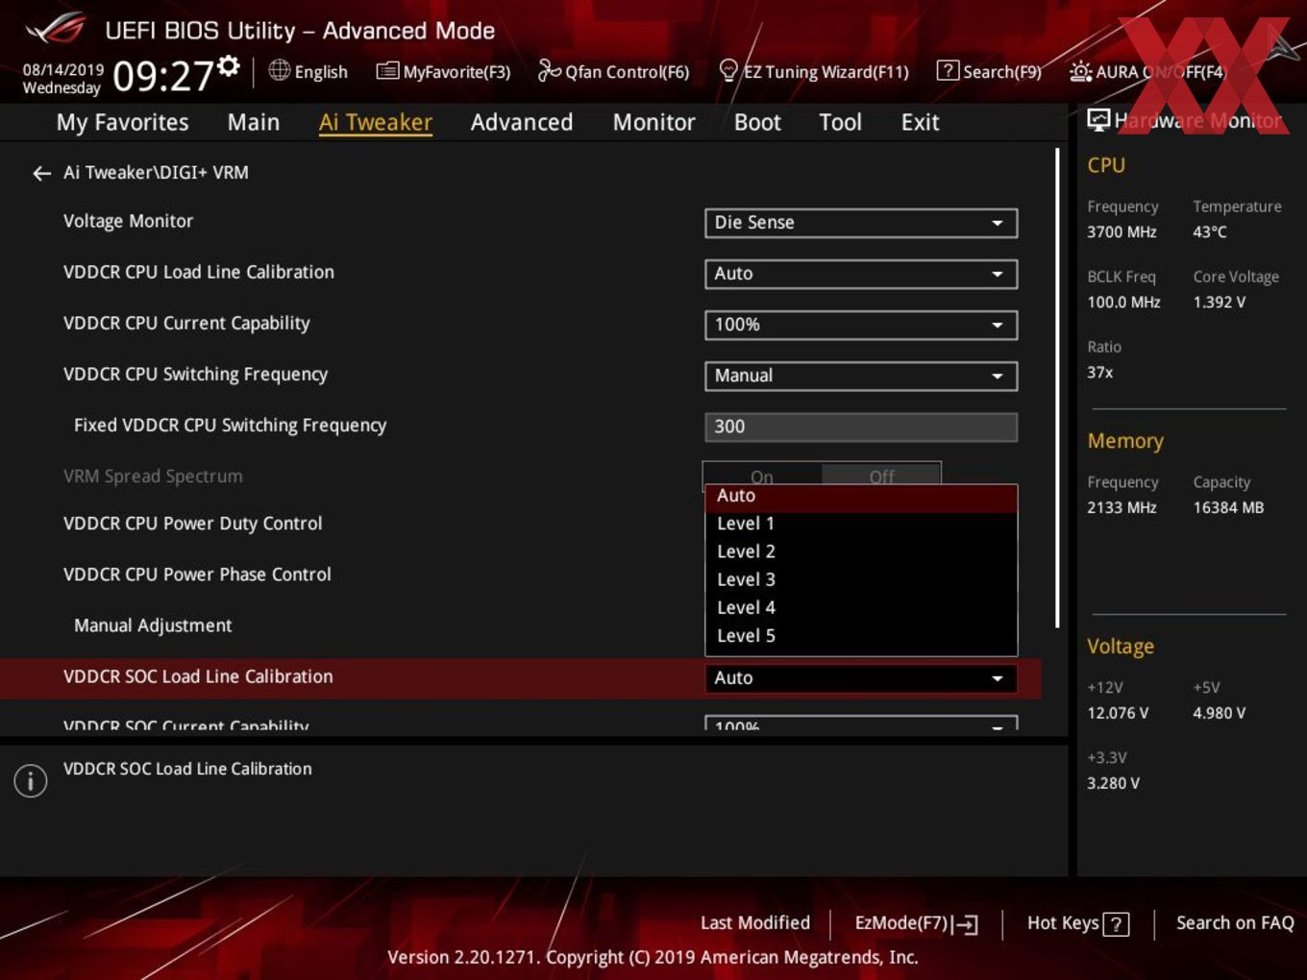Set VRM Spread Spectrum to Off
Viewport: 1307px width, 980px height.
tap(881, 476)
